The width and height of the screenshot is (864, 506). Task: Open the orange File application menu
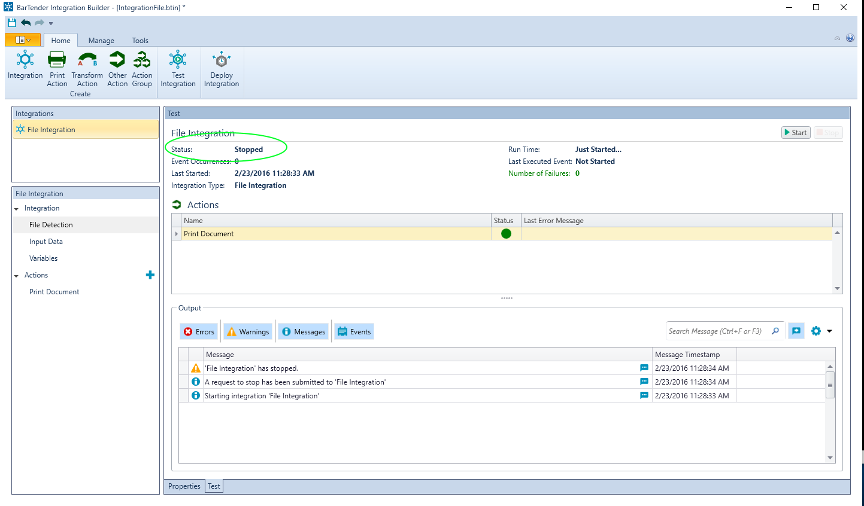click(23, 40)
